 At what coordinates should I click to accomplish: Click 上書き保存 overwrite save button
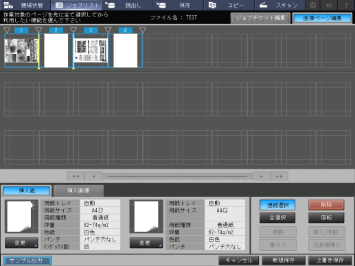[330, 261]
